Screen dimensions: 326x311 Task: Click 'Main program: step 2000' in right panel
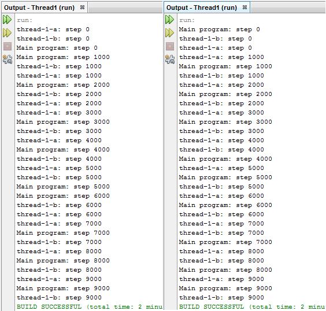click(225, 94)
